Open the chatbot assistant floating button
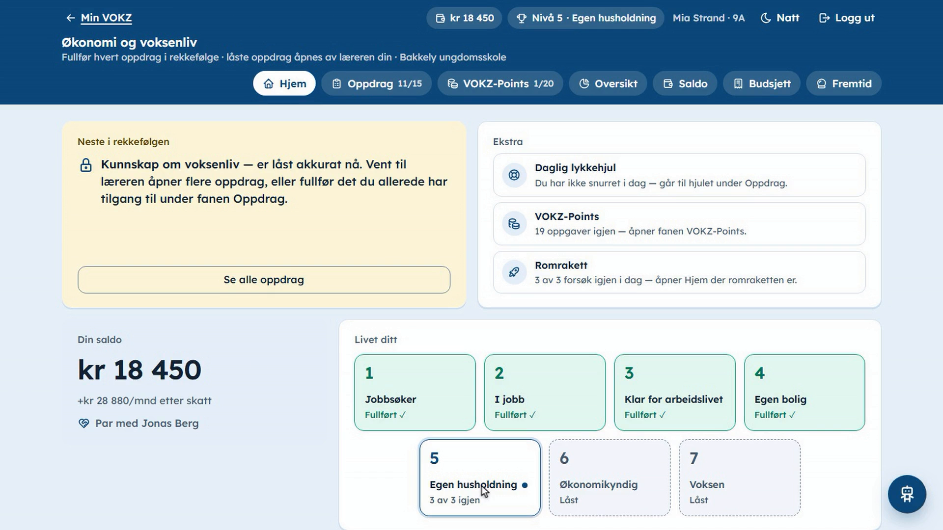This screenshot has height=530, width=943. point(907,494)
